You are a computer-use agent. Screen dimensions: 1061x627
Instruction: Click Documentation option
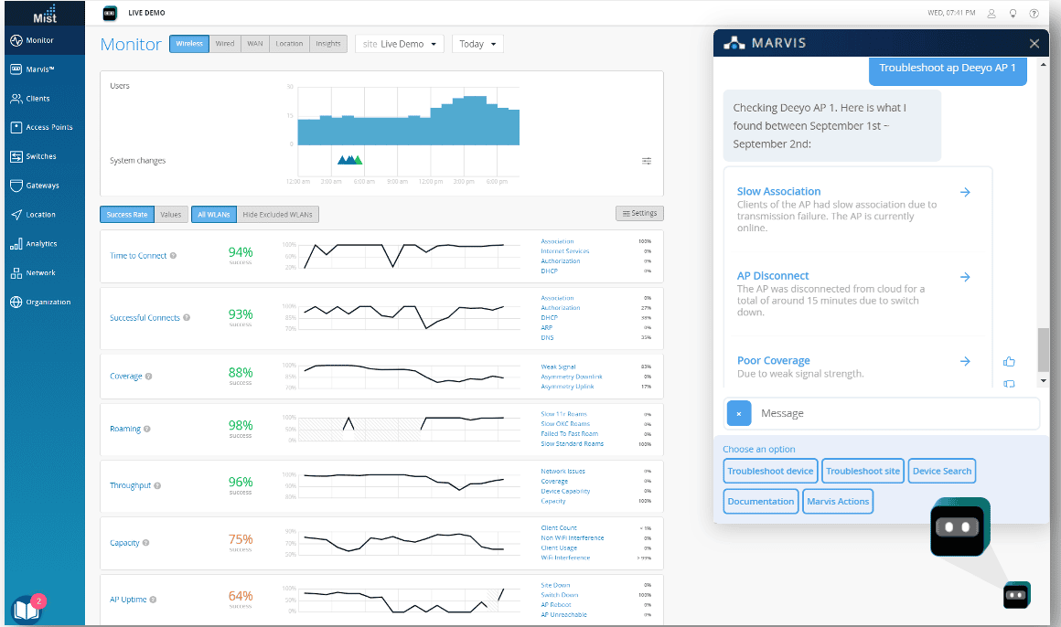click(761, 501)
